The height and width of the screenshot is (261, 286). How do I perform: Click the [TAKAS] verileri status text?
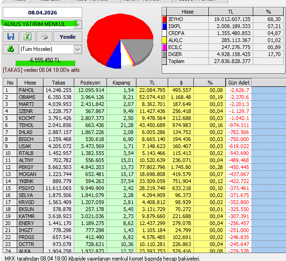[42, 70]
